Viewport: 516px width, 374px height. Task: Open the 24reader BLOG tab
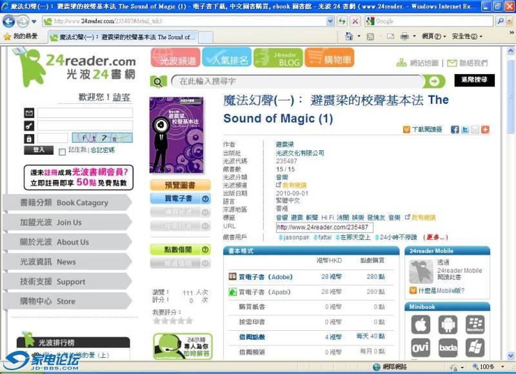278,57
